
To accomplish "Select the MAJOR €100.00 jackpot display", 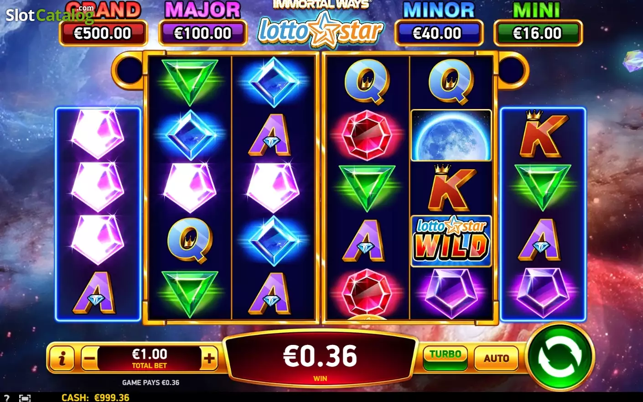I will pyautogui.click(x=203, y=24).
